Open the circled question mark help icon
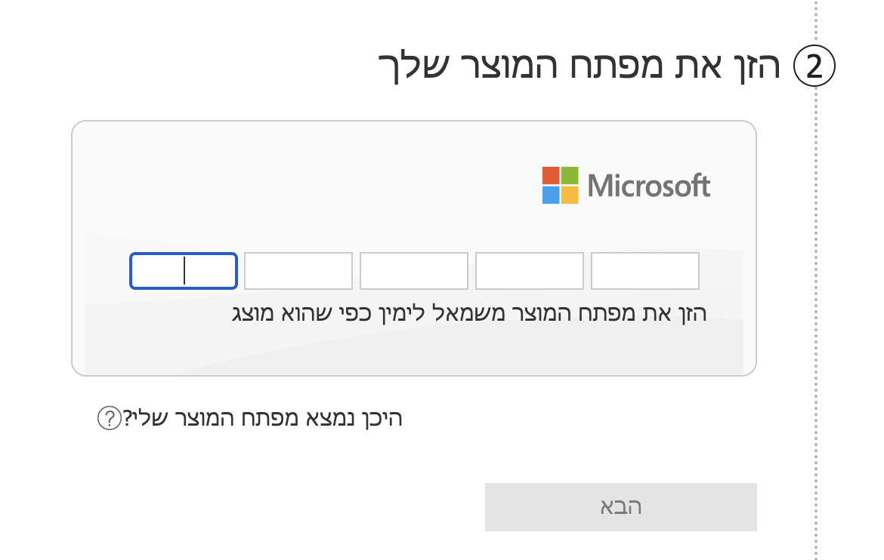884x560 pixels. (109, 418)
